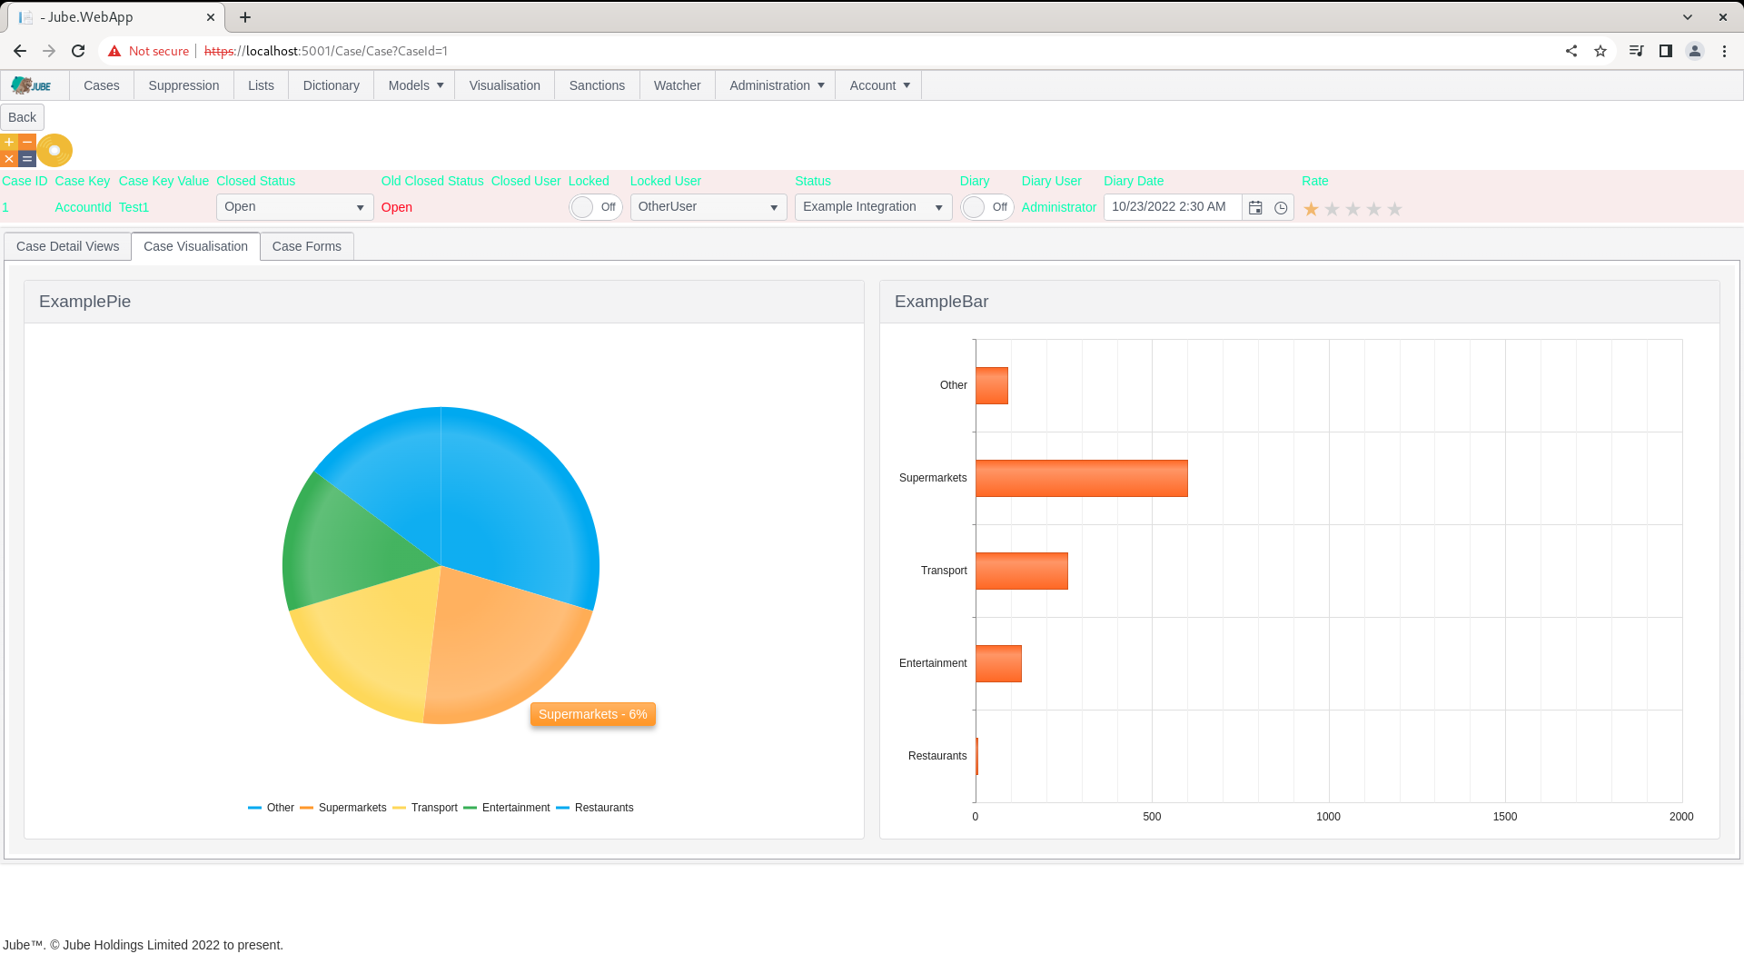The height and width of the screenshot is (954, 1744).
Task: Switch to Case Forms tab
Action: click(x=307, y=246)
